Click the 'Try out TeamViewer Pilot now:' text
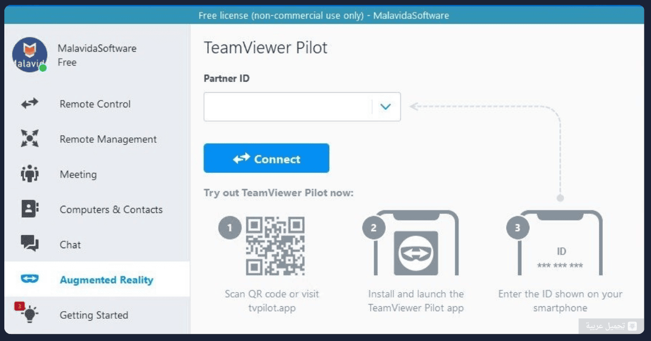This screenshot has width=651, height=341. (279, 193)
